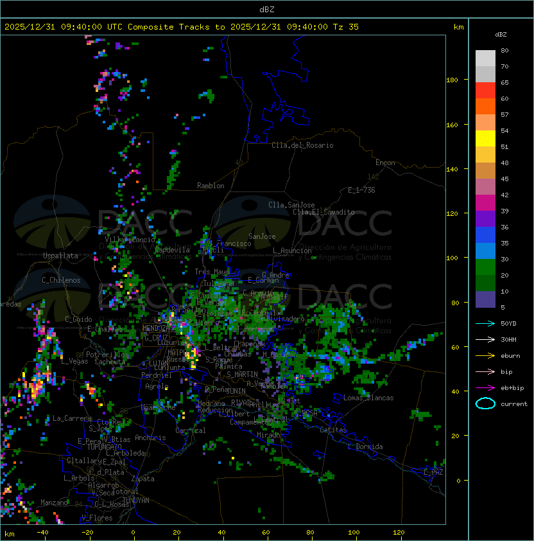The height and width of the screenshot is (541, 534).
Task: Click the Anchoris map label
Action: tap(150, 438)
